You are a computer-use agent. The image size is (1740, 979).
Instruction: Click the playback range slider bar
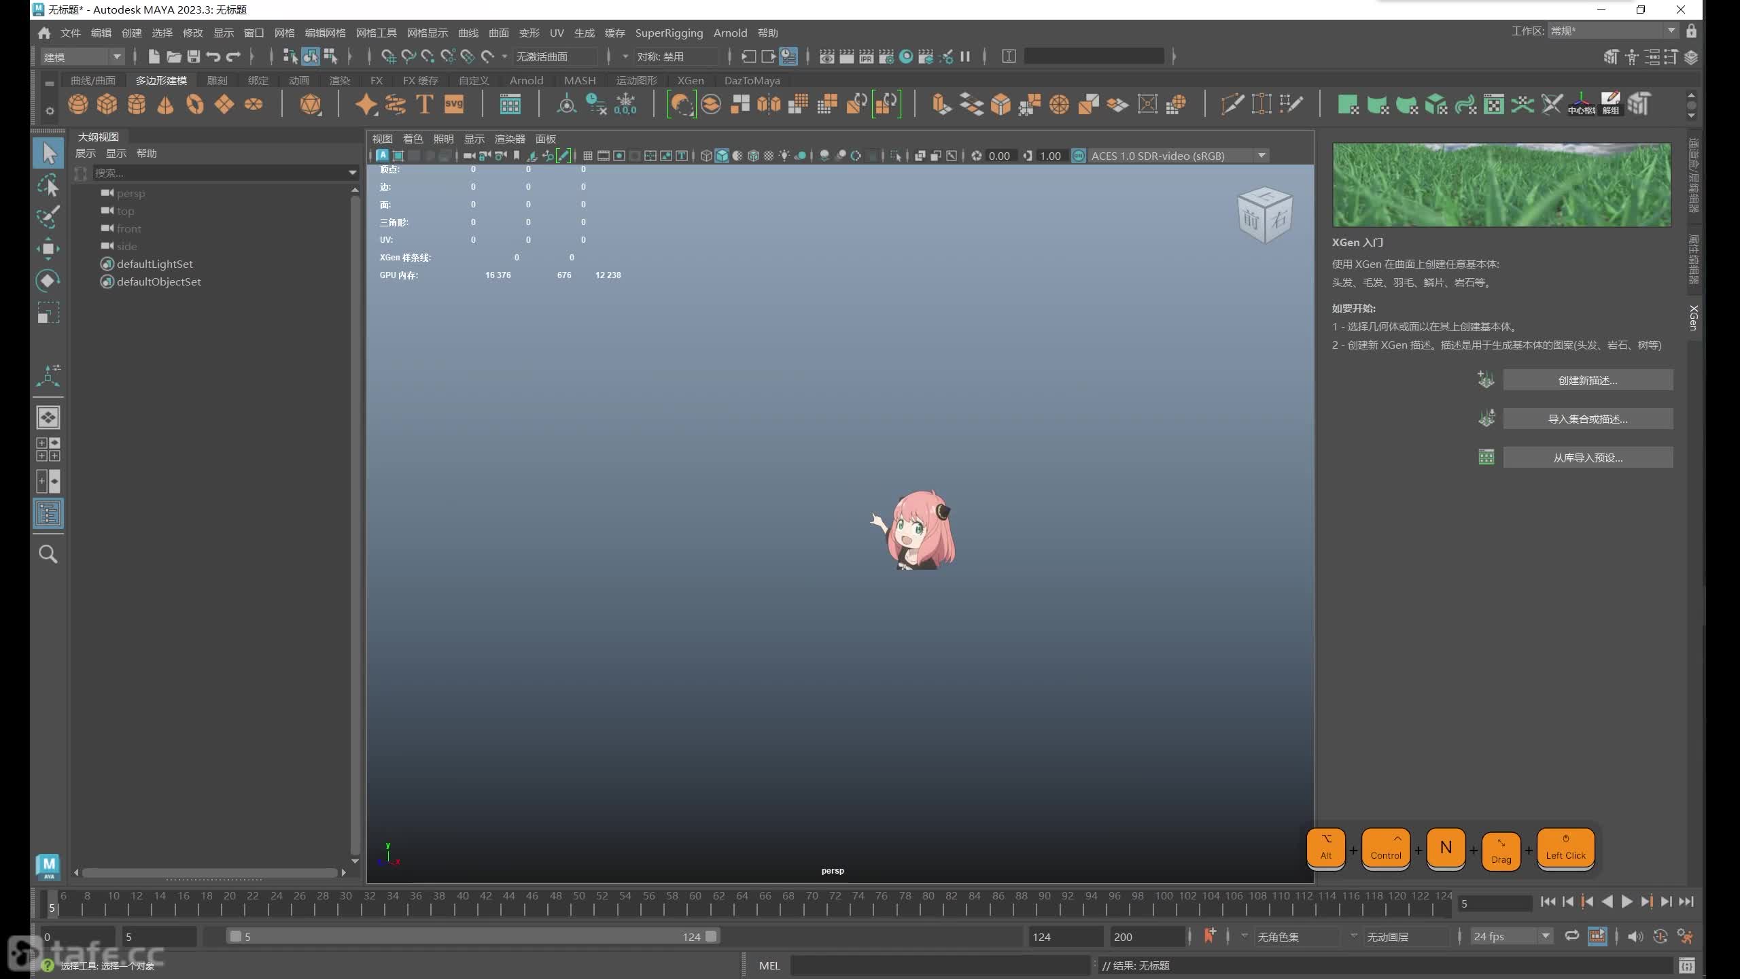(474, 936)
